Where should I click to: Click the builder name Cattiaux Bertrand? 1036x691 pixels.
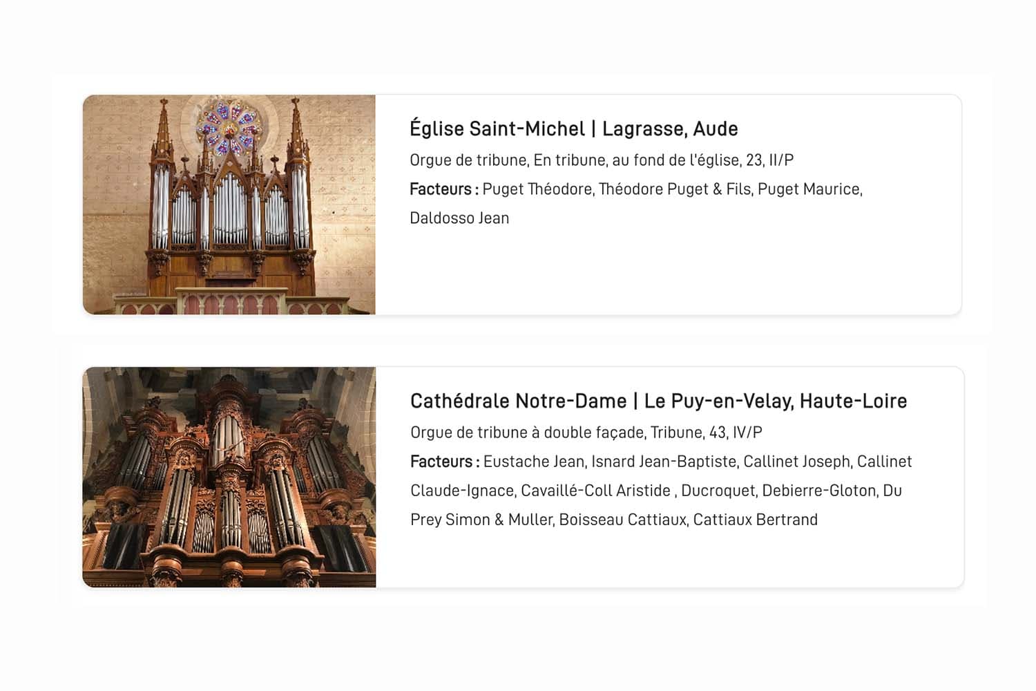[x=755, y=520]
